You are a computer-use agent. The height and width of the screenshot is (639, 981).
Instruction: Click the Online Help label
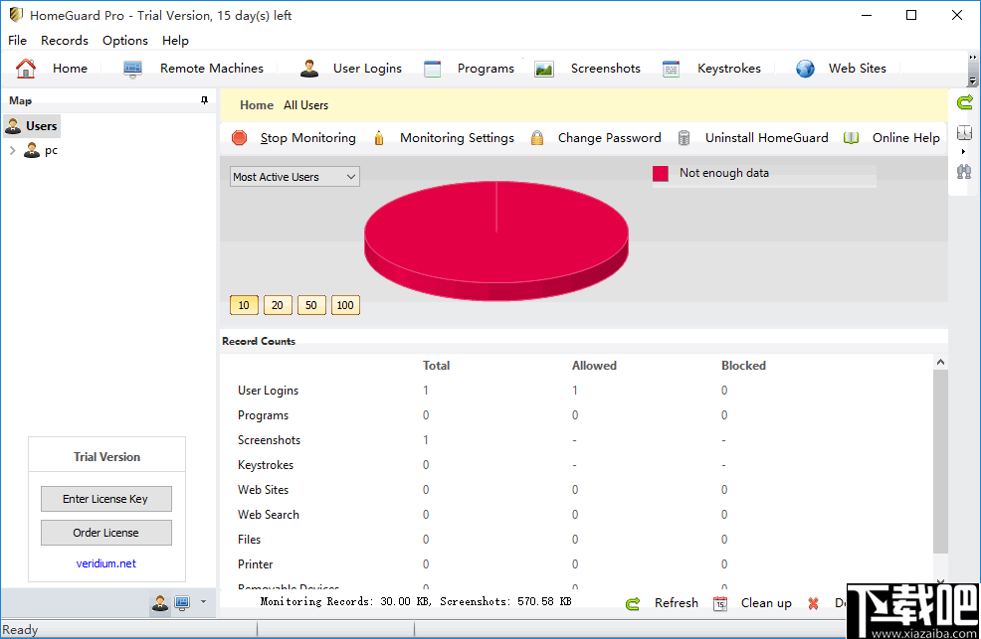[x=906, y=138]
